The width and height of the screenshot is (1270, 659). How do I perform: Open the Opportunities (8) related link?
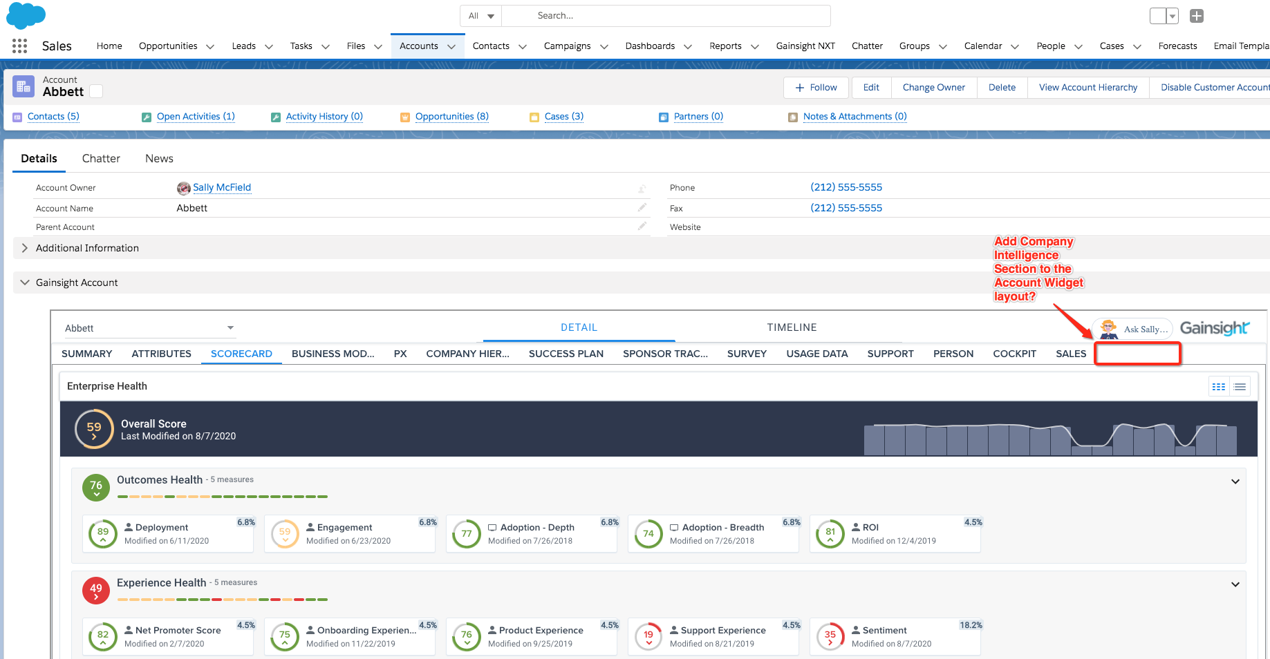click(451, 117)
